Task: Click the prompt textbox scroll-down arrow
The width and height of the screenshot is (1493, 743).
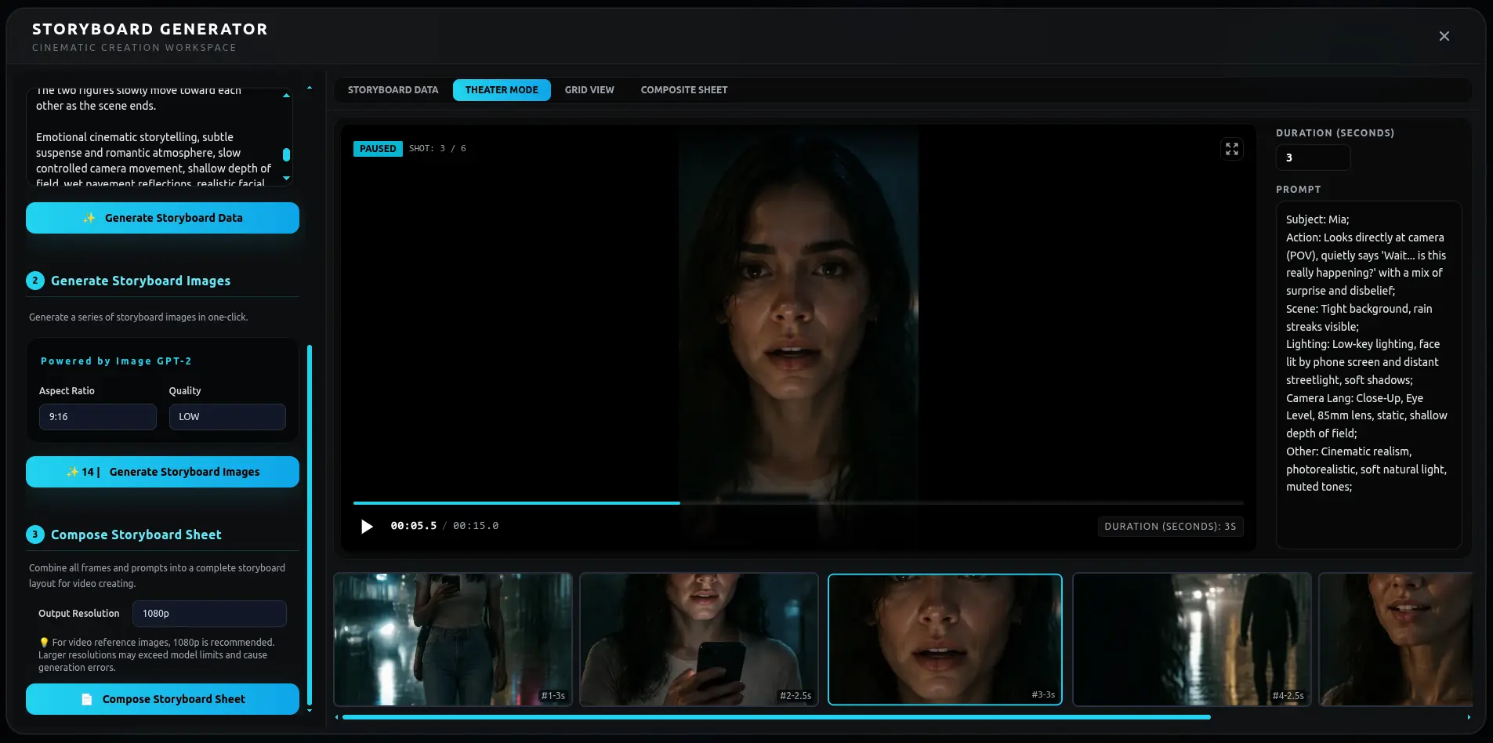Action: pyautogui.click(x=286, y=179)
